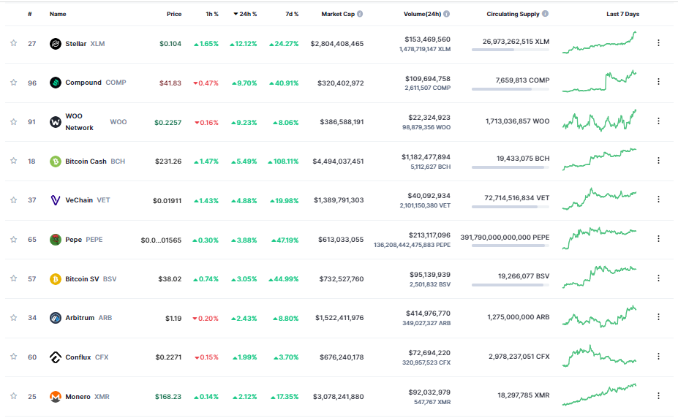The width and height of the screenshot is (678, 418).
Task: Click Monero supply 18,297,785 XMR
Action: (523, 395)
